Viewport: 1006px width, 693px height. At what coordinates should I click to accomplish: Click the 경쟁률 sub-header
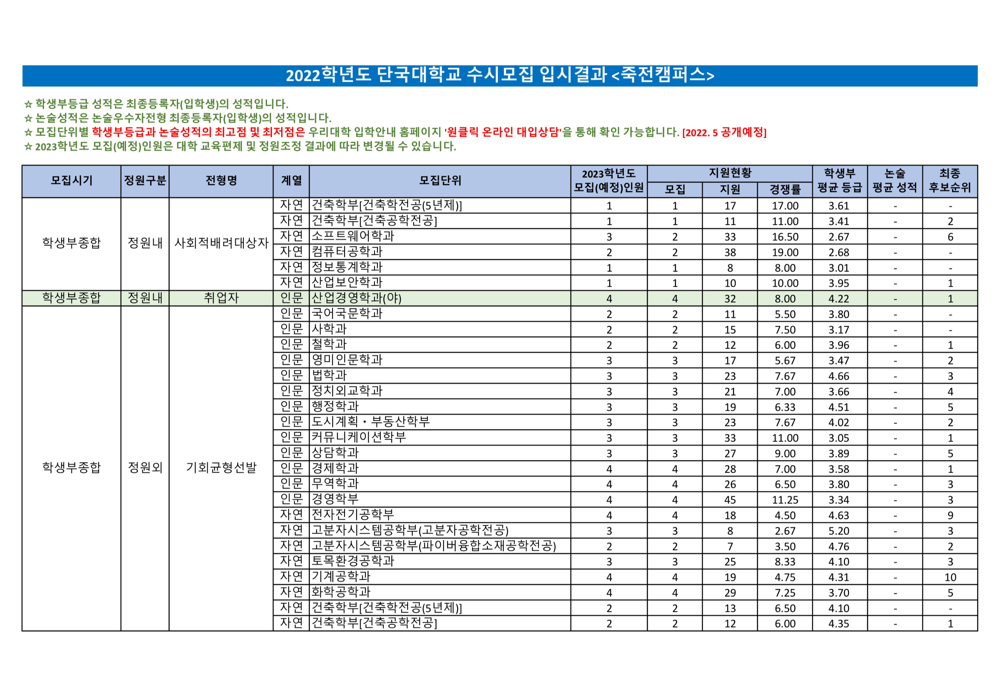pyautogui.click(x=785, y=189)
